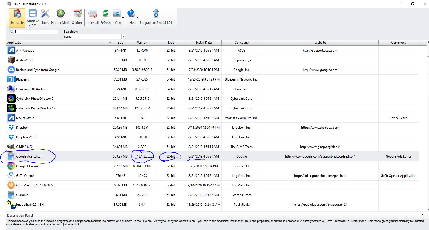Click the BlueJeans install date cell
The height and width of the screenshot is (230, 429).
204,79
